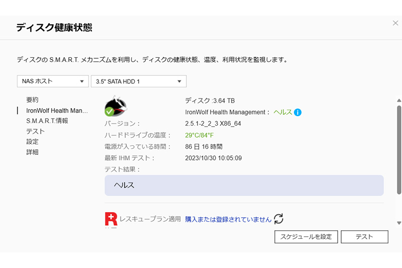Close the ディスク健康状態 dialog

point(395,23)
